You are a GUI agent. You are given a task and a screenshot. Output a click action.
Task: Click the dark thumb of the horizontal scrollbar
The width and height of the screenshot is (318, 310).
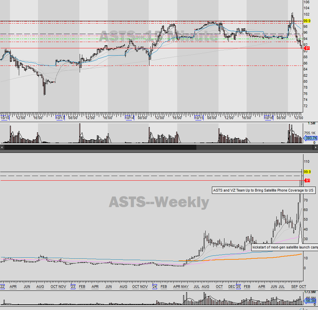coord(100,147)
